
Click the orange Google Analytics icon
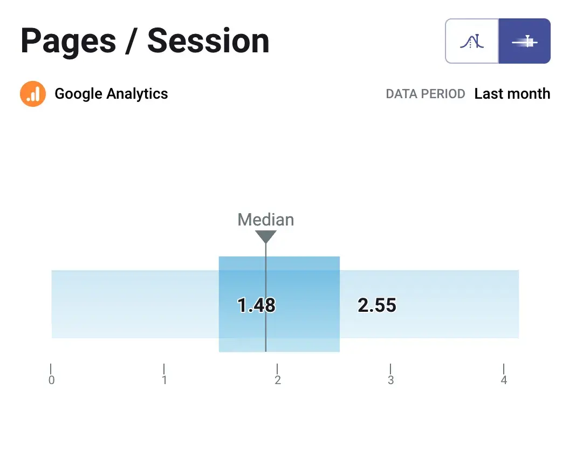click(33, 94)
